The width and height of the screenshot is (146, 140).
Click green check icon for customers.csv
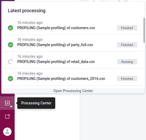(x=10, y=28)
